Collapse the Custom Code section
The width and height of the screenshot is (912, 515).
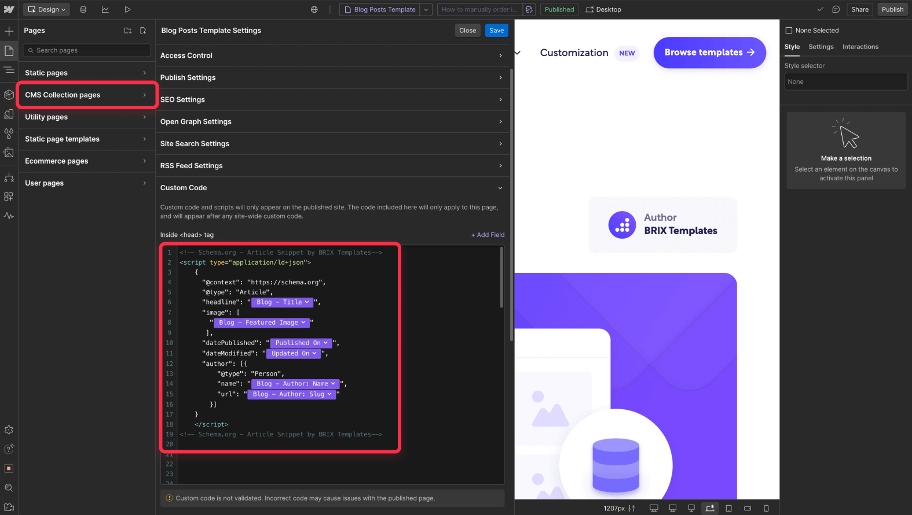(x=332, y=188)
